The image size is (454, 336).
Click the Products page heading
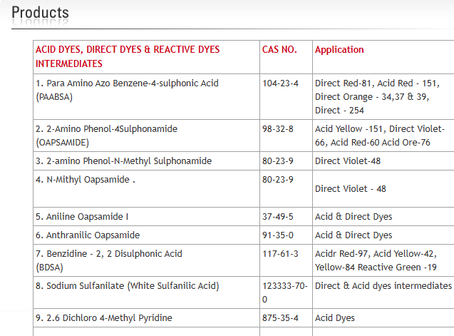pyautogui.click(x=40, y=13)
